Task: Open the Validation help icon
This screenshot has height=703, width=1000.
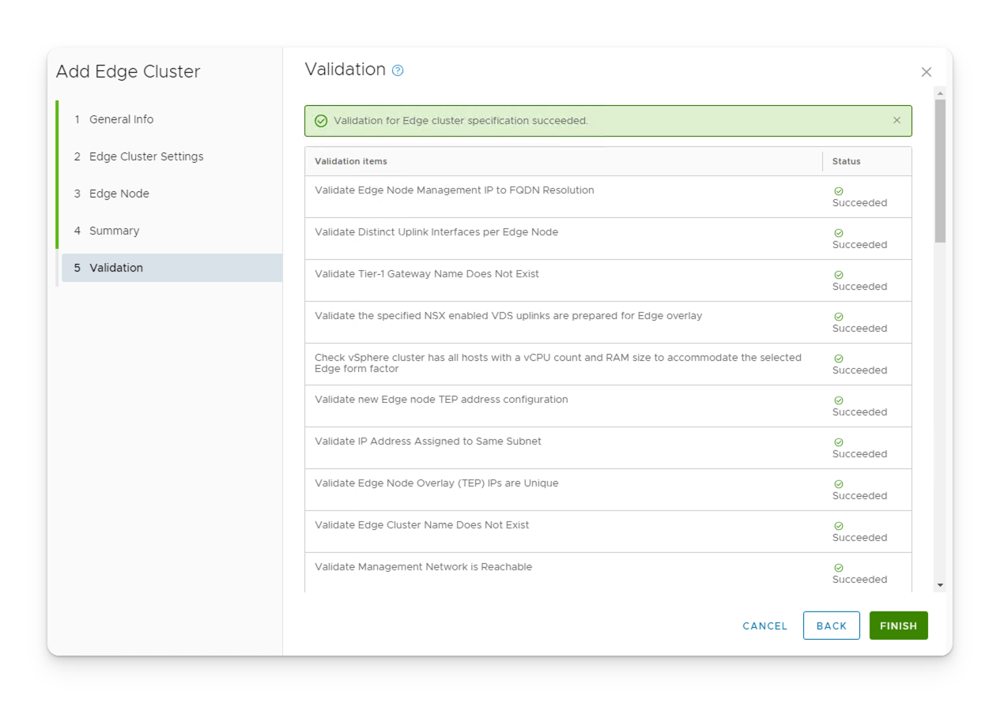Action: 398,70
